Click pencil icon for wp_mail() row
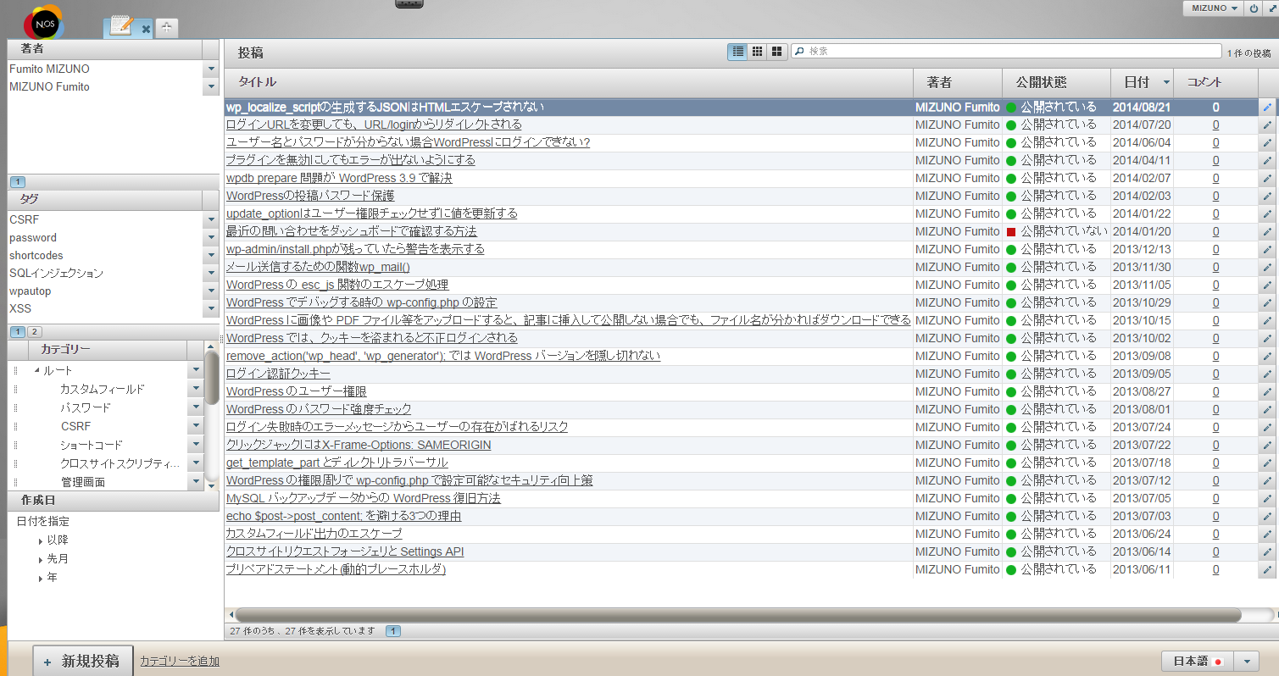The width and height of the screenshot is (1279, 676). [x=1267, y=267]
